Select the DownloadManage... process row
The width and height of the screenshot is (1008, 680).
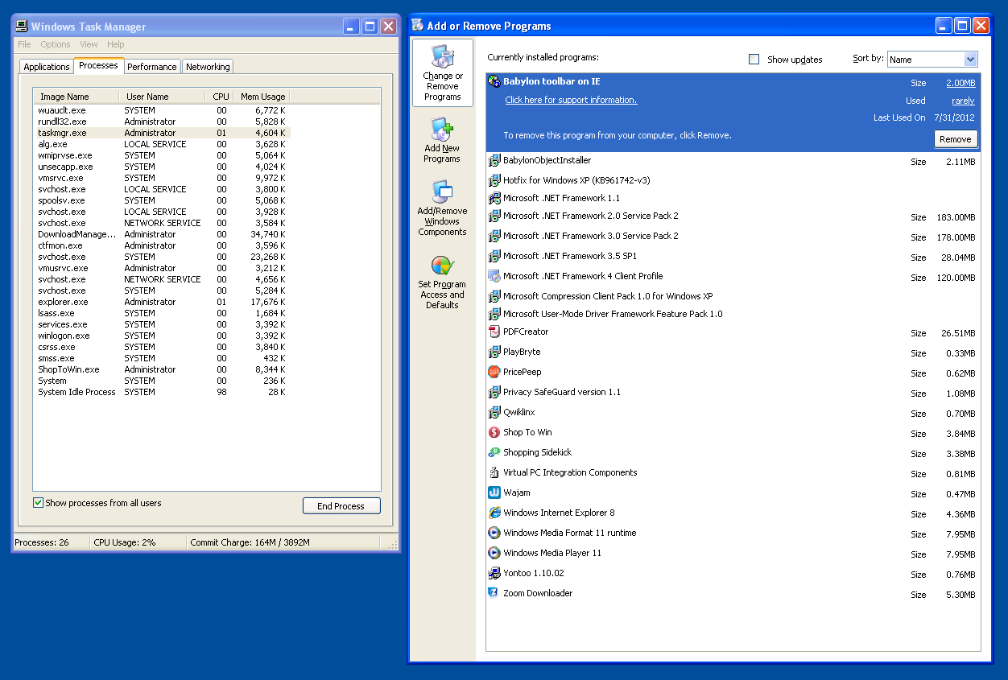tap(162, 234)
